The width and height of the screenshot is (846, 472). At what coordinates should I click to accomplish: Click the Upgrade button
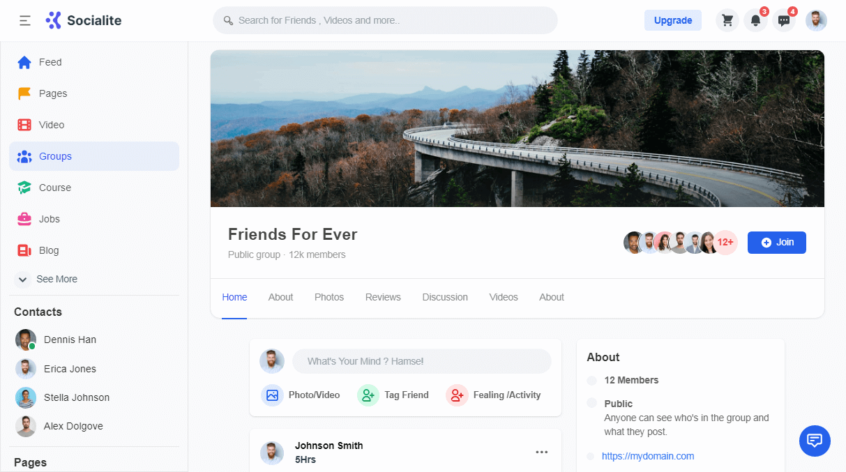pyautogui.click(x=672, y=20)
